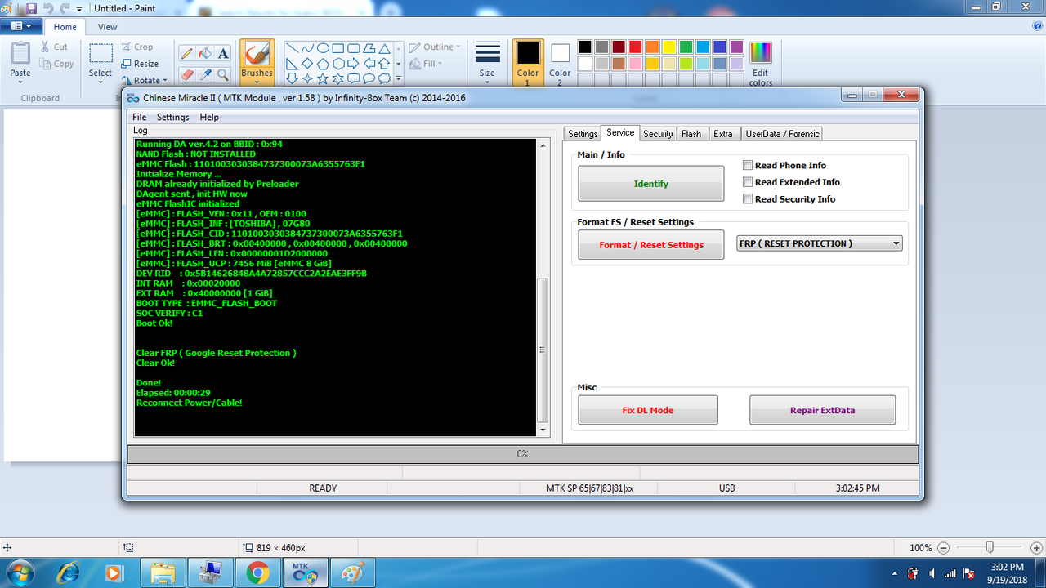Click the Repair ExtData button

[x=822, y=410]
